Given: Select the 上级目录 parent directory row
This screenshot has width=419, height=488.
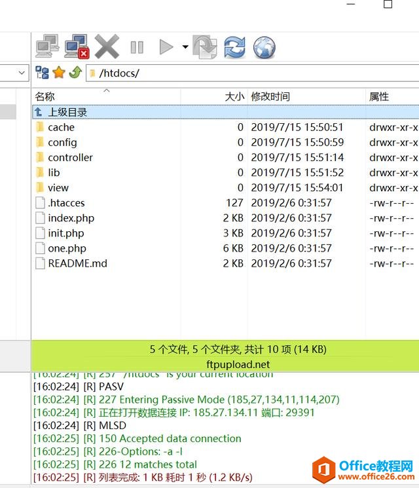Looking at the screenshot, I should (x=67, y=112).
